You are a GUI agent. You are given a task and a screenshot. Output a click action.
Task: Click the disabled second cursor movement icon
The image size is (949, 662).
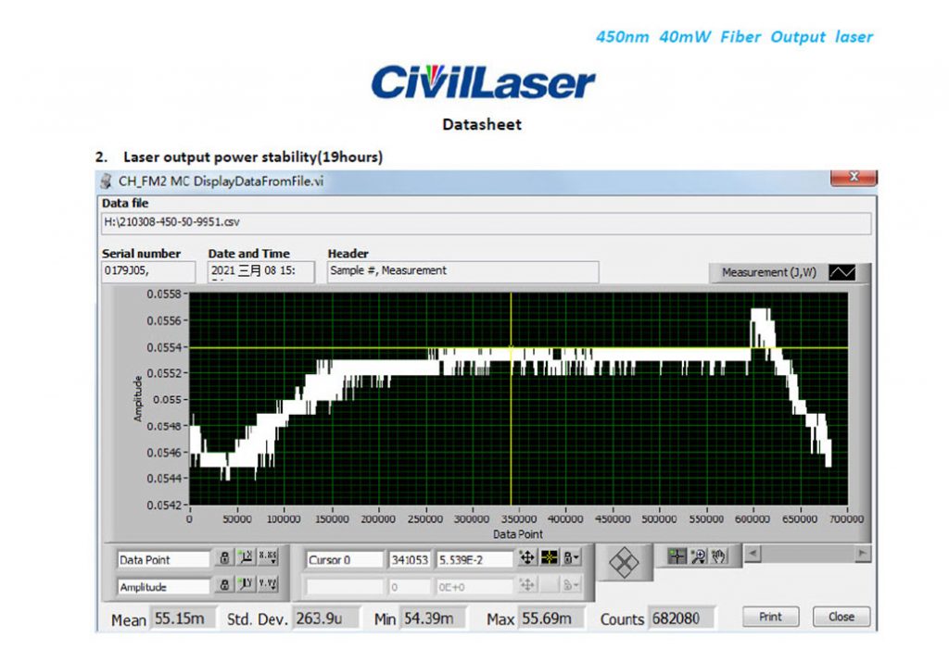[x=527, y=584]
